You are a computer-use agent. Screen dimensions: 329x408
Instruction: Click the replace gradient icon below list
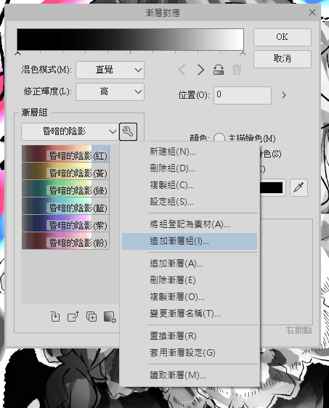tap(55, 317)
